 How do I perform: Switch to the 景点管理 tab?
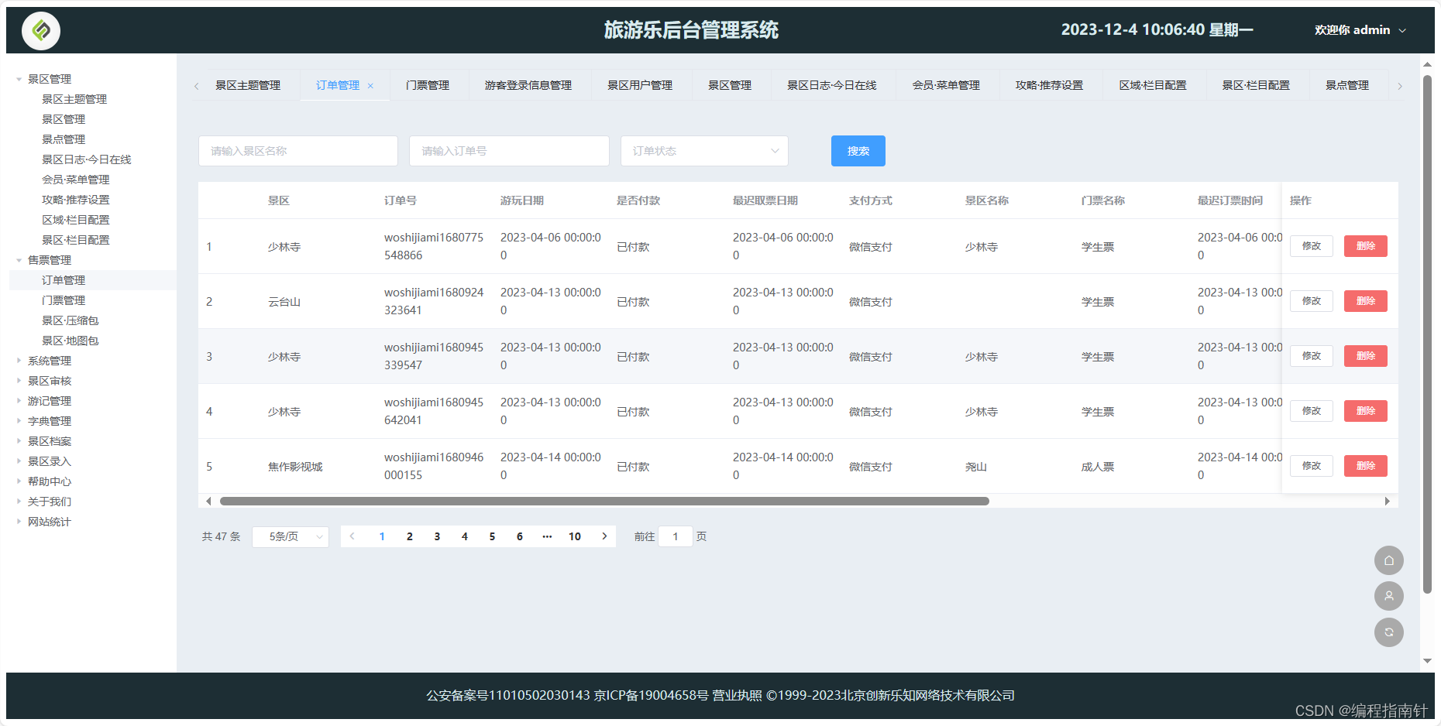(x=1347, y=85)
